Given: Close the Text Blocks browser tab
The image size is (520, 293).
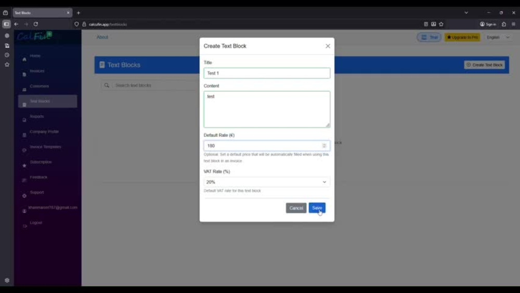Looking at the screenshot, I should pos(68,13).
